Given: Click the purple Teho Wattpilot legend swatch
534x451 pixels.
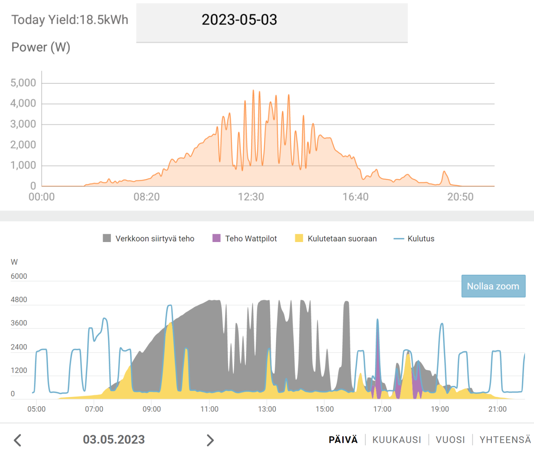Looking at the screenshot, I should pyautogui.click(x=216, y=238).
